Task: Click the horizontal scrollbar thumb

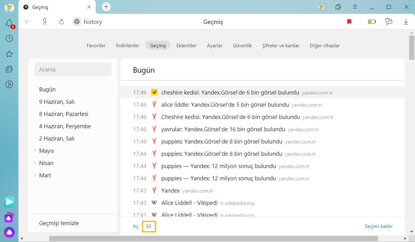Action: pos(213,238)
